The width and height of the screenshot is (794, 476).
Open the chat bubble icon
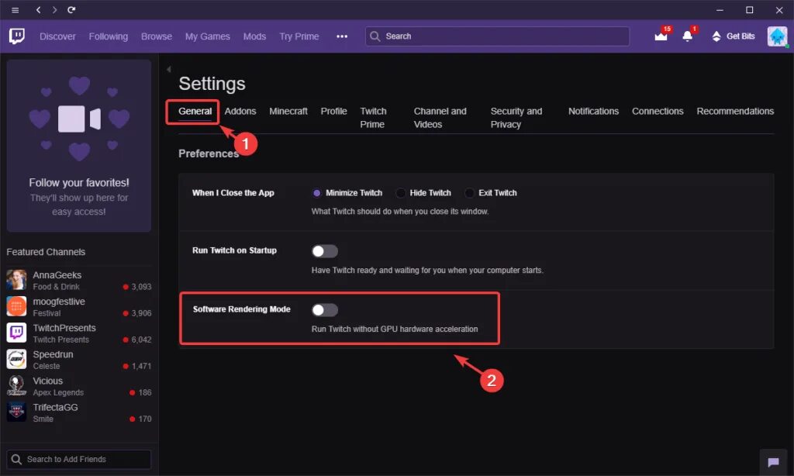[773, 462]
